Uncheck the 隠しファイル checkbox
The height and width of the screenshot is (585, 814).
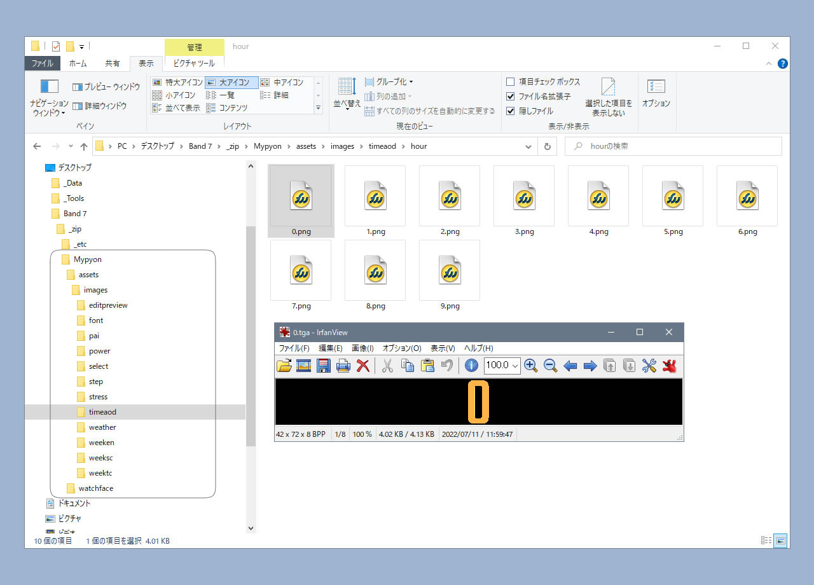point(510,111)
